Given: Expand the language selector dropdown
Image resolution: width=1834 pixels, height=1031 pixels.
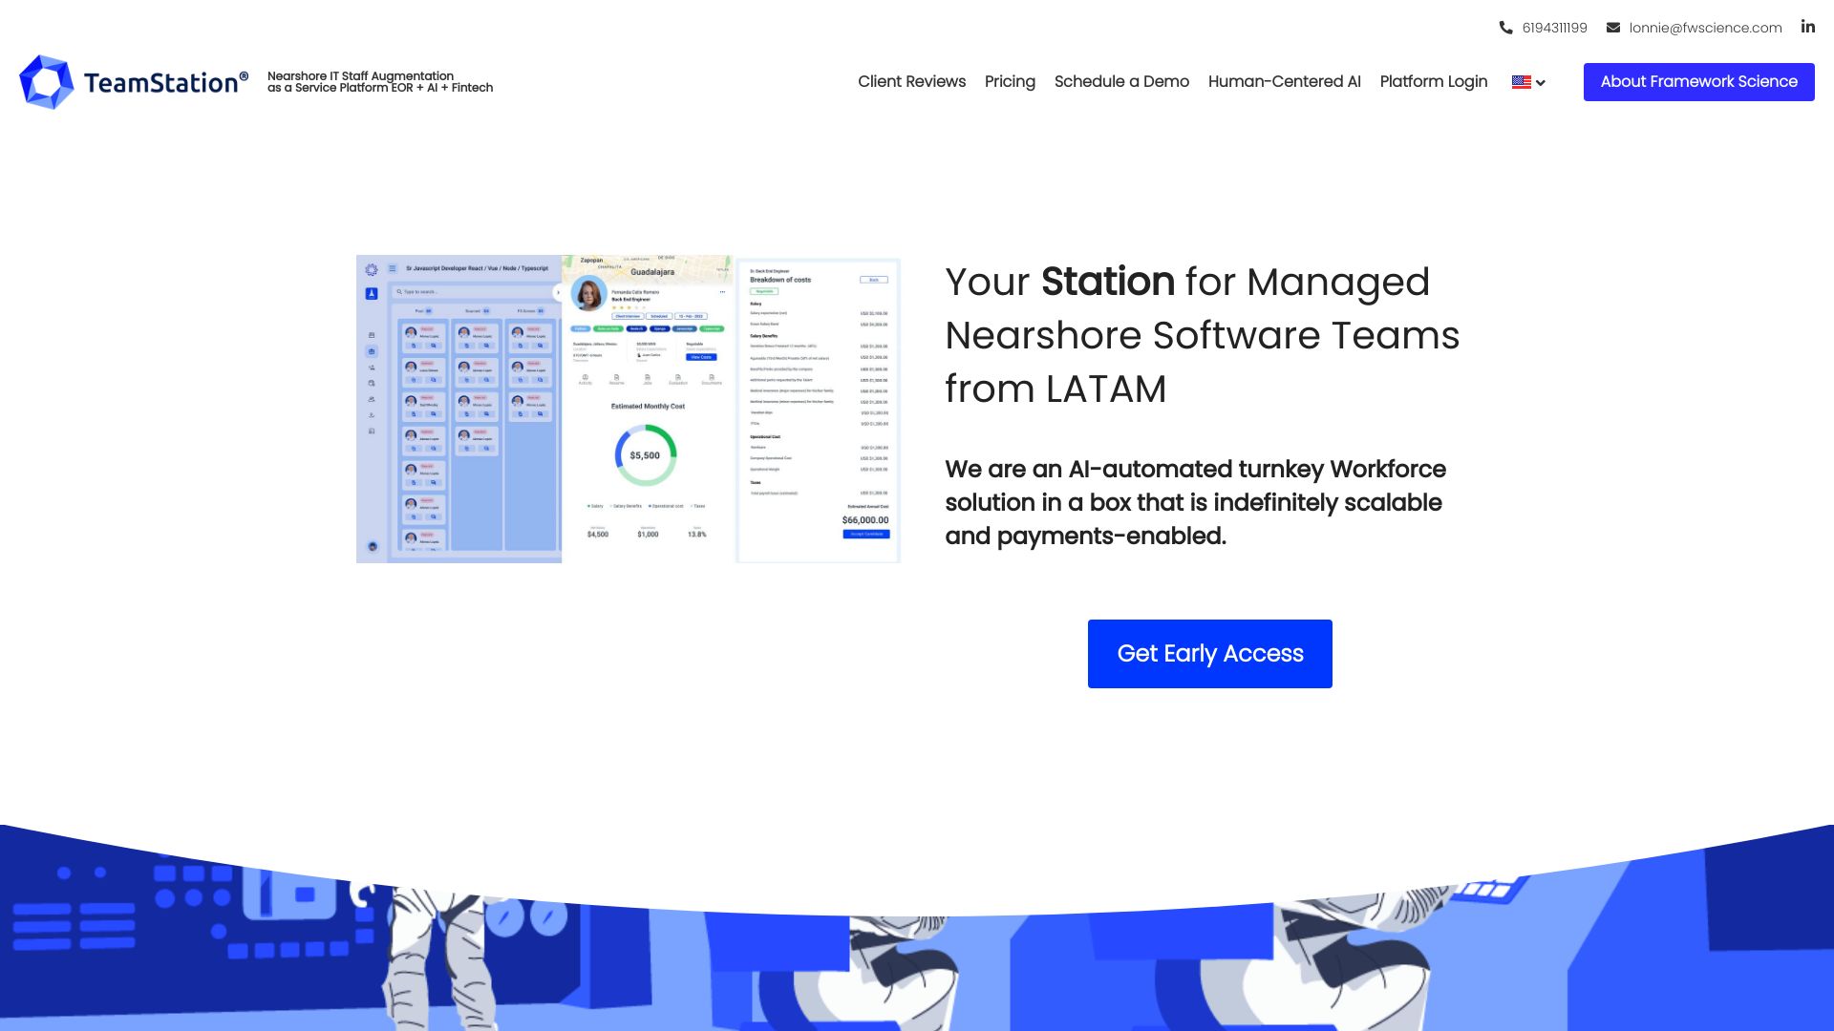Looking at the screenshot, I should pos(1528,82).
